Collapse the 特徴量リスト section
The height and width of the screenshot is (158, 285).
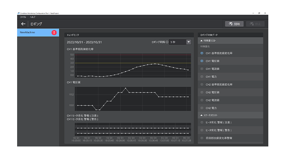click(202, 41)
